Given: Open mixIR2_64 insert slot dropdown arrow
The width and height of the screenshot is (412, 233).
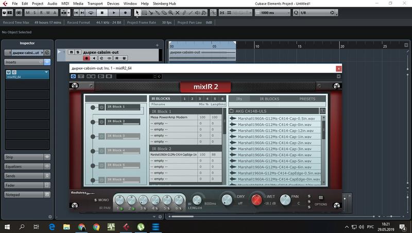Looking at the screenshot, I should click(46, 72).
